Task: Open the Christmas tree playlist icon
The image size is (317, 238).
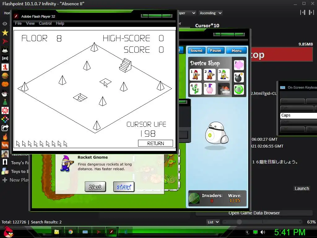Action: pyautogui.click(x=5, y=102)
